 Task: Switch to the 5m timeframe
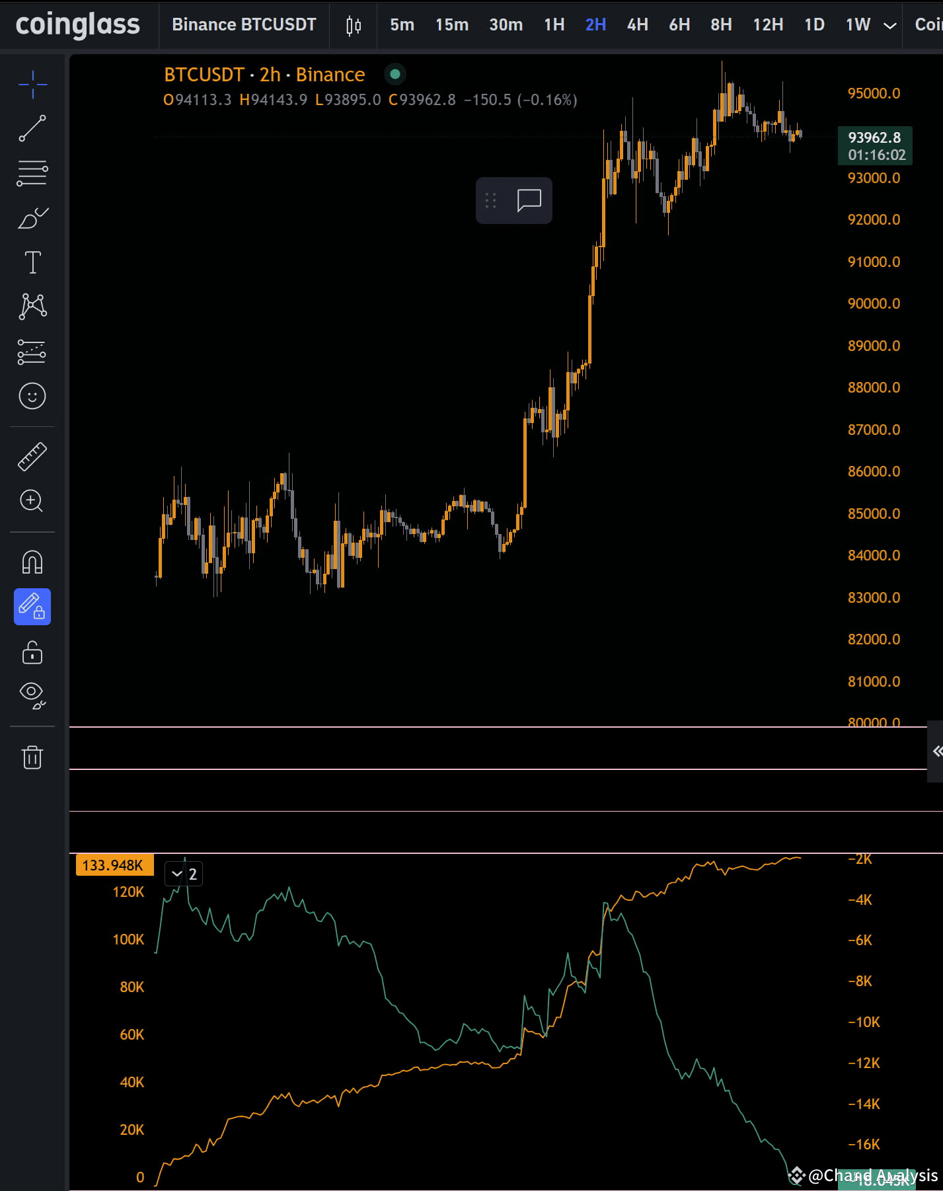coord(402,25)
